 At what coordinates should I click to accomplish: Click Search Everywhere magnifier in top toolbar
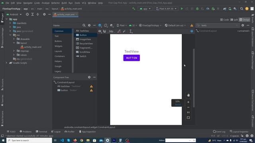(x=242, y=9)
